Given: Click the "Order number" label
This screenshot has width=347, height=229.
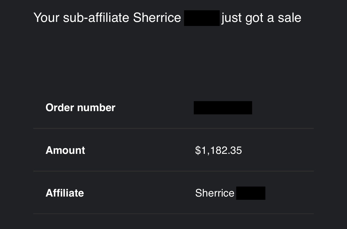Looking at the screenshot, I should [x=80, y=108].
